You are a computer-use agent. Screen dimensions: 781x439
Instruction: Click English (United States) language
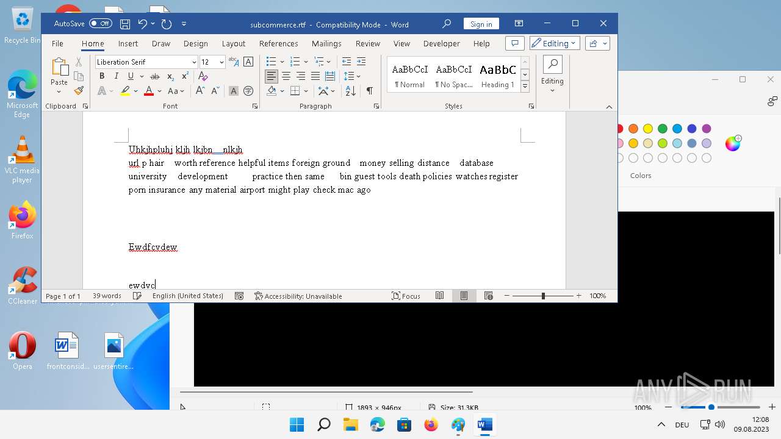[188, 296]
